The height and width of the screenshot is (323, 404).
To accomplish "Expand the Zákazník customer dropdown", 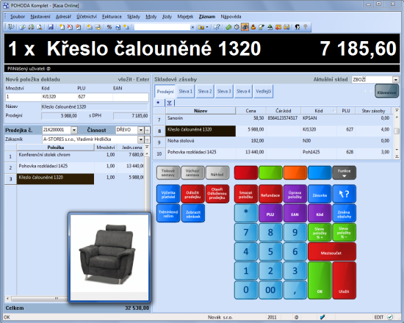I will (141, 139).
